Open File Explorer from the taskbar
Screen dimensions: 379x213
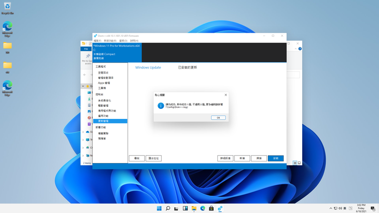click(x=194, y=208)
